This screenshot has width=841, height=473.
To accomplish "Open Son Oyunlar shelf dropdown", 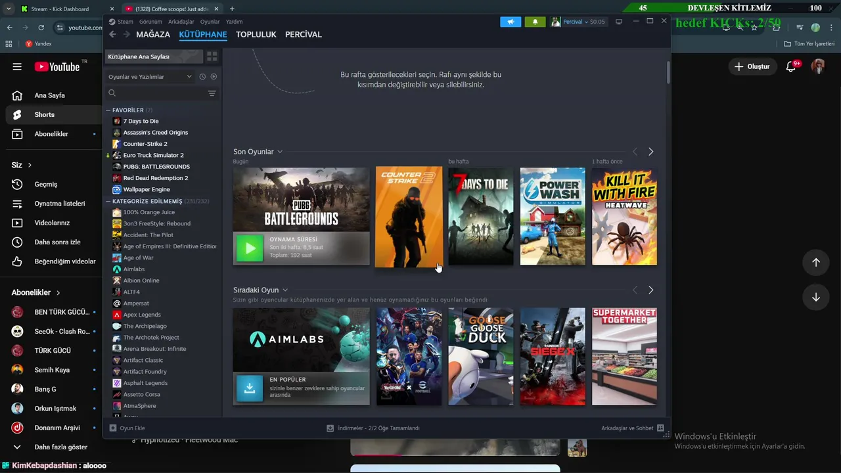I will [x=280, y=152].
